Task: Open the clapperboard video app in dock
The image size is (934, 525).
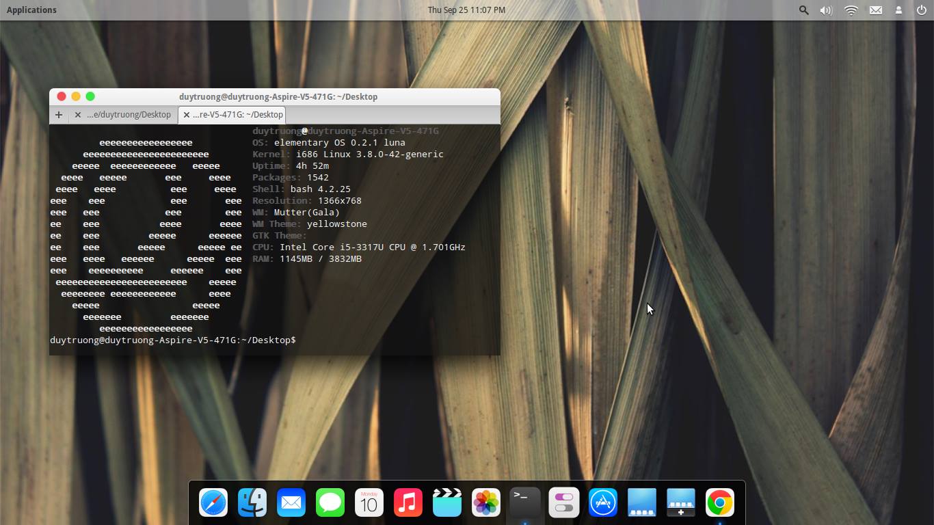Action: [447, 502]
